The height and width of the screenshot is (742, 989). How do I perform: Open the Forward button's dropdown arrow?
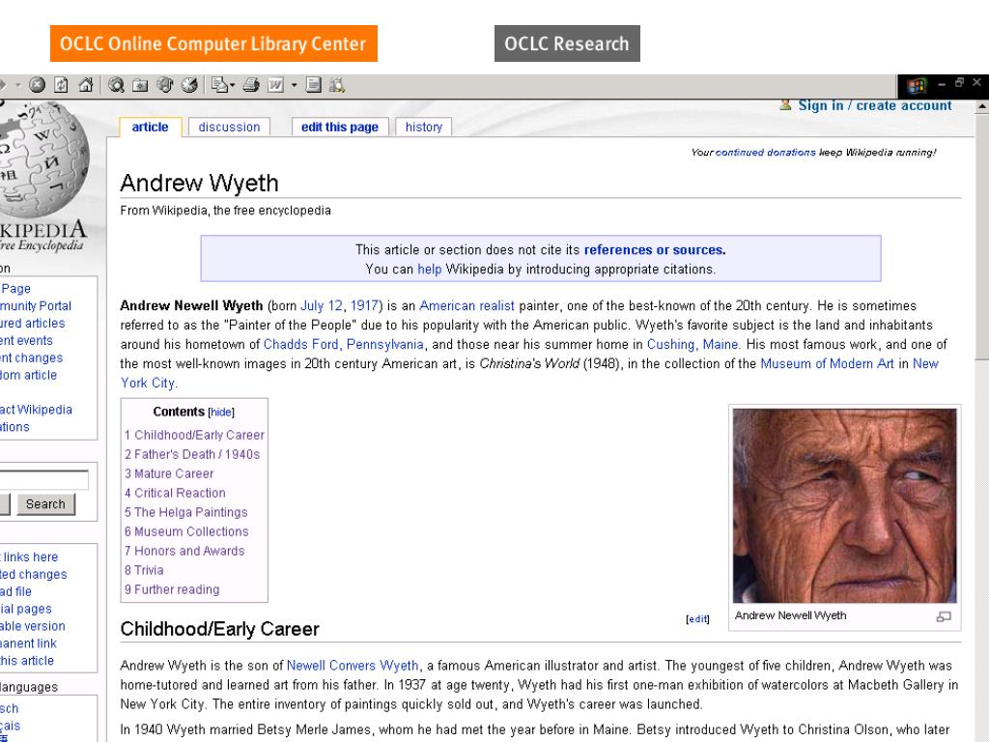pyautogui.click(x=18, y=85)
